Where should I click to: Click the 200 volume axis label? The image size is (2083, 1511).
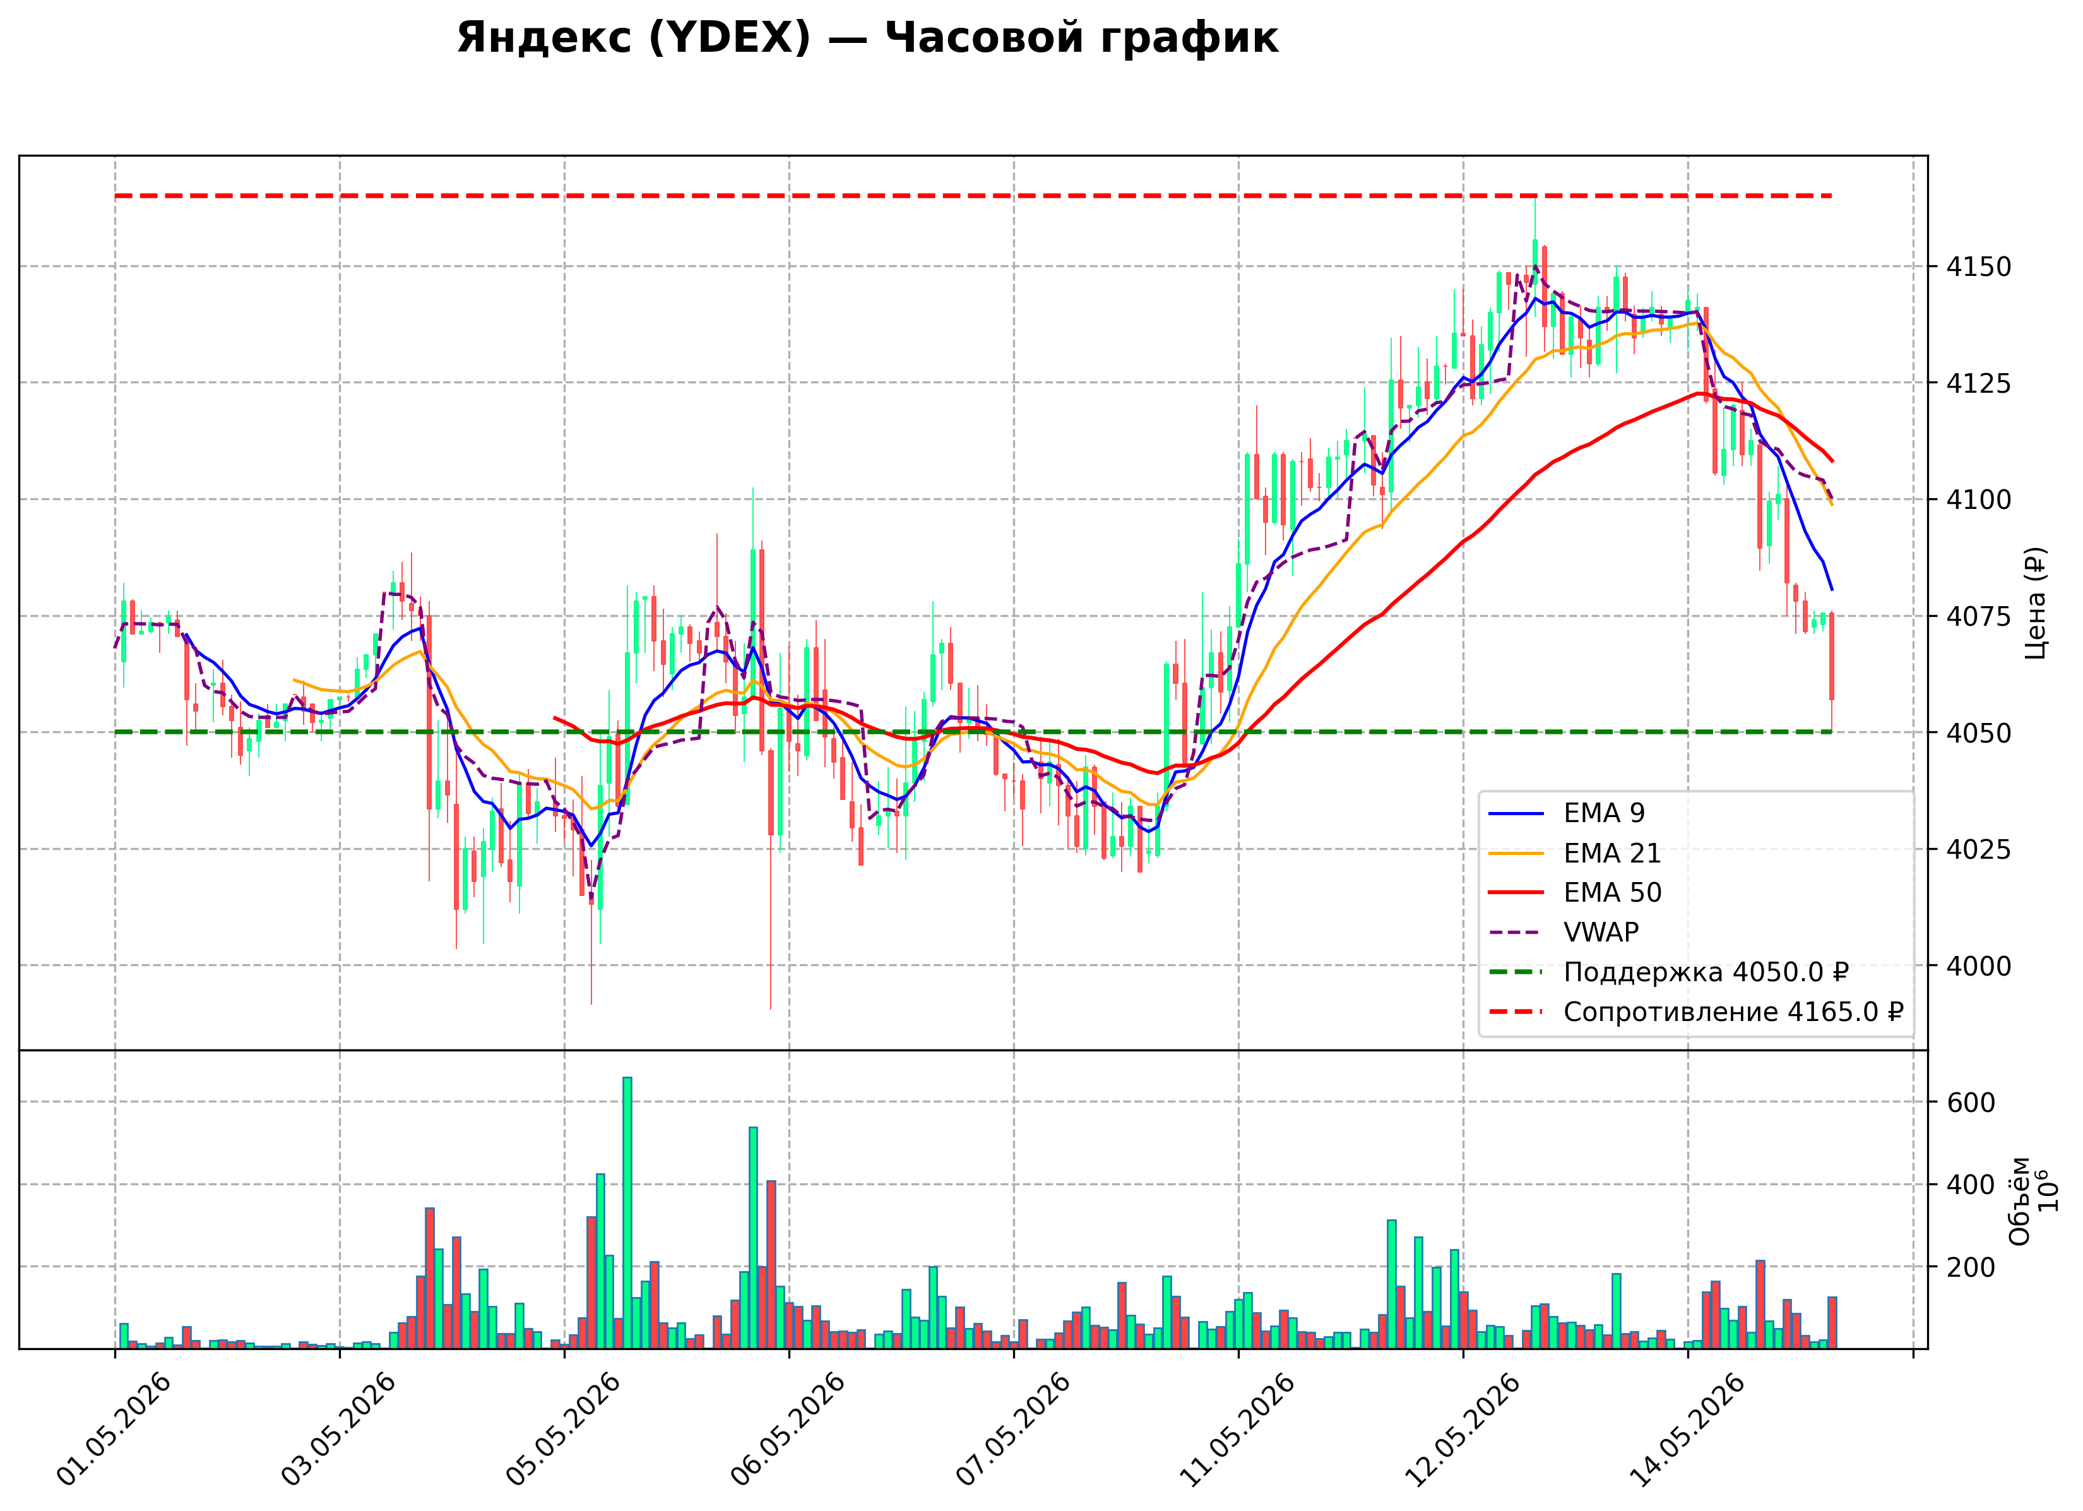point(1971,1268)
